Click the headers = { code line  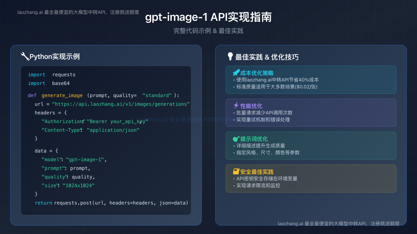(x=51, y=113)
